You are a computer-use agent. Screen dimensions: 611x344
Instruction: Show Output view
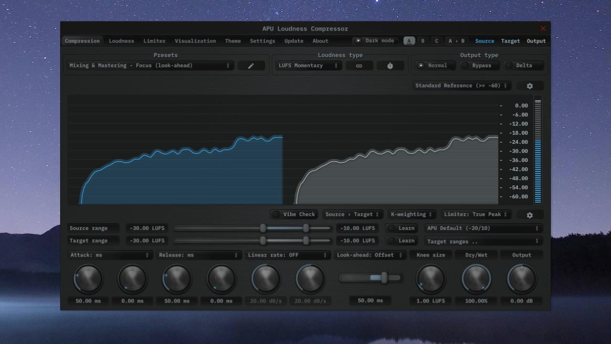[536, 41]
